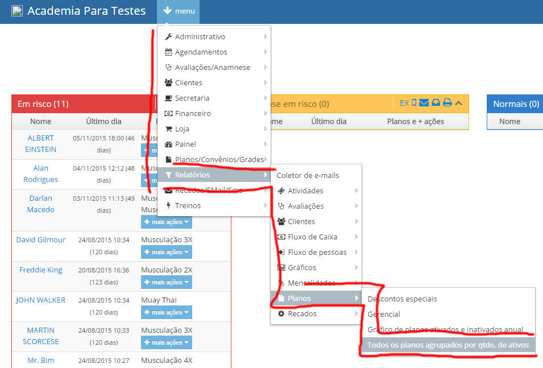Collapse the yellow panel with the chevron

459,103
